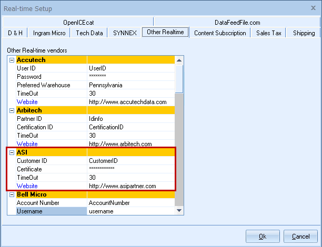Open the Accutech Website link

coord(27,102)
